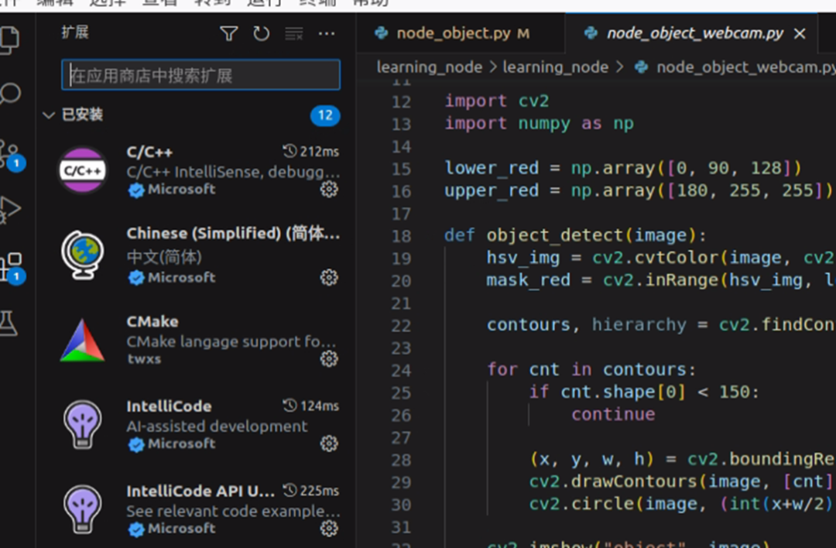Viewport: 836px width, 548px height.
Task: Open IntelliCode API U... extension title
Action: point(200,491)
